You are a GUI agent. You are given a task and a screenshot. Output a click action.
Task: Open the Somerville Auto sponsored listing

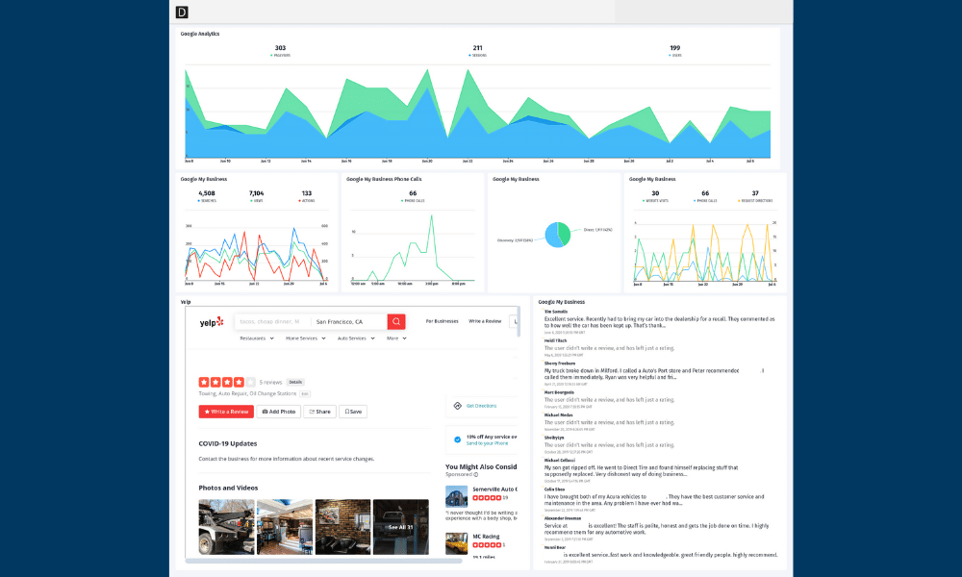coord(494,489)
